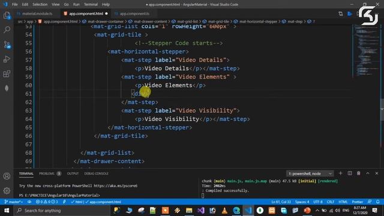
Task: Click CRLF line ending in status bar
Action: click(331, 202)
